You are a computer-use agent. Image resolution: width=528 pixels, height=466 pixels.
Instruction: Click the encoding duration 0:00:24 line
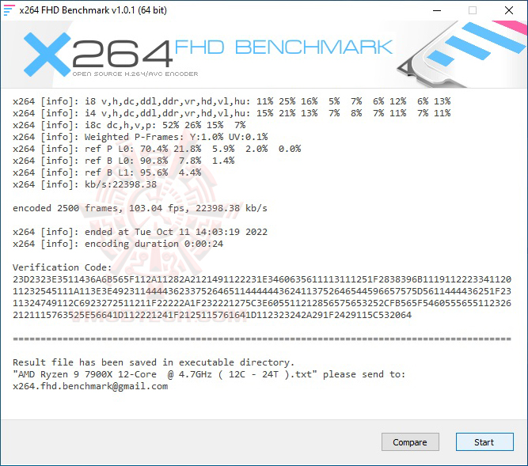[x=118, y=244]
